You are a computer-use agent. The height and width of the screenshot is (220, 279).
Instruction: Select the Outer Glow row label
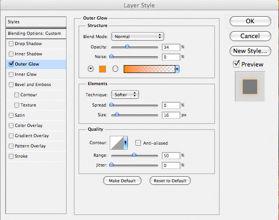tap(27, 64)
